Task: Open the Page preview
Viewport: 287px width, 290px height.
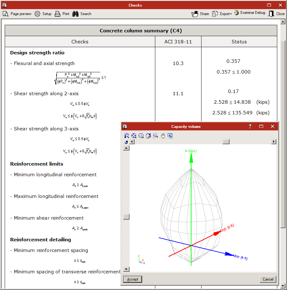Action: pyautogui.click(x=17, y=14)
